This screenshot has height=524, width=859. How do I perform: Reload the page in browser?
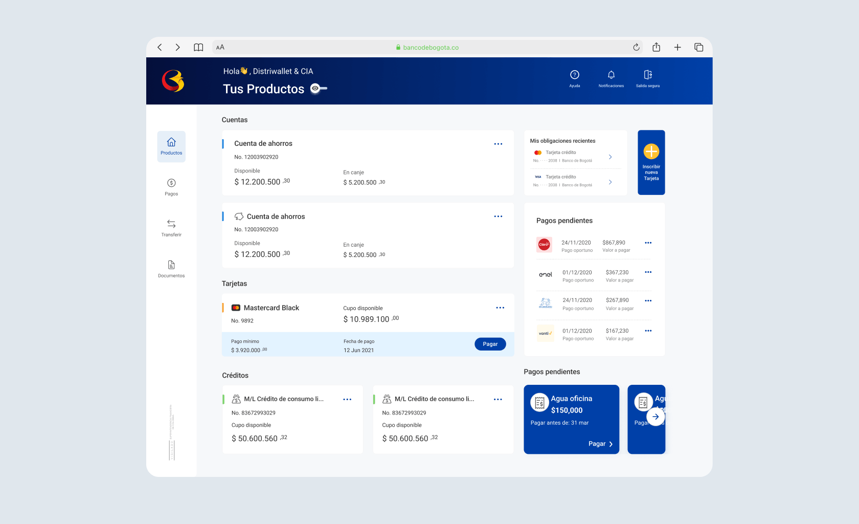click(x=636, y=47)
